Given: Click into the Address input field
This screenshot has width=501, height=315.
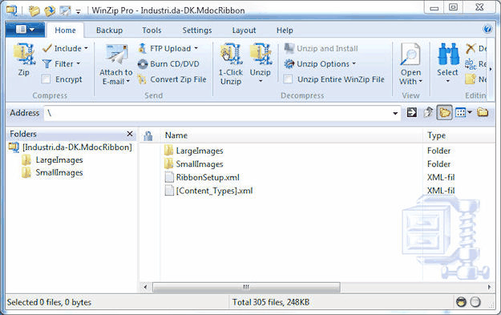Looking at the screenshot, I should [x=218, y=113].
